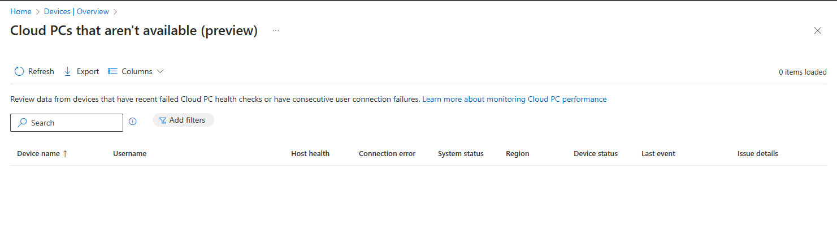Screen dimensions: 837x246
Task: Sort by Host health column
Action: 310,153
